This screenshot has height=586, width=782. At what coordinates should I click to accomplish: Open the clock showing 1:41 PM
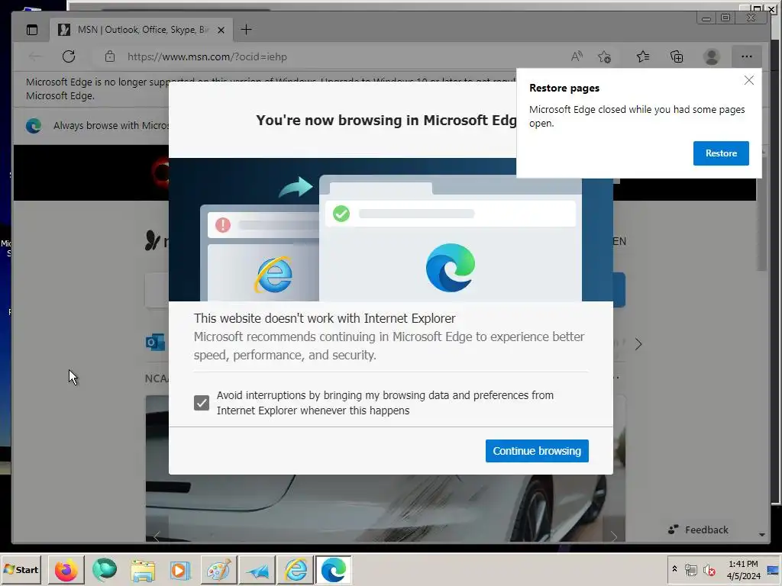743,569
